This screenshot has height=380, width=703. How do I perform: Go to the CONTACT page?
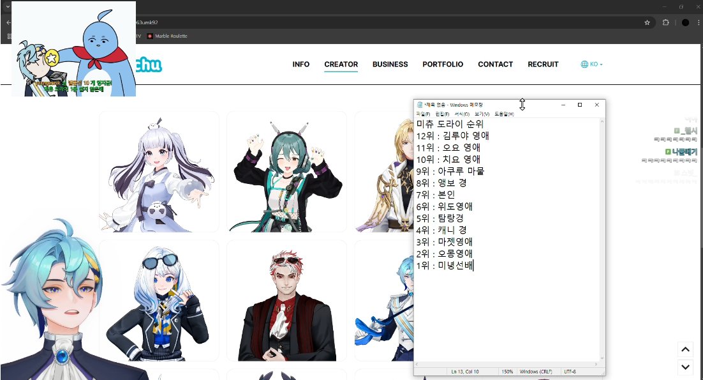[x=496, y=64]
